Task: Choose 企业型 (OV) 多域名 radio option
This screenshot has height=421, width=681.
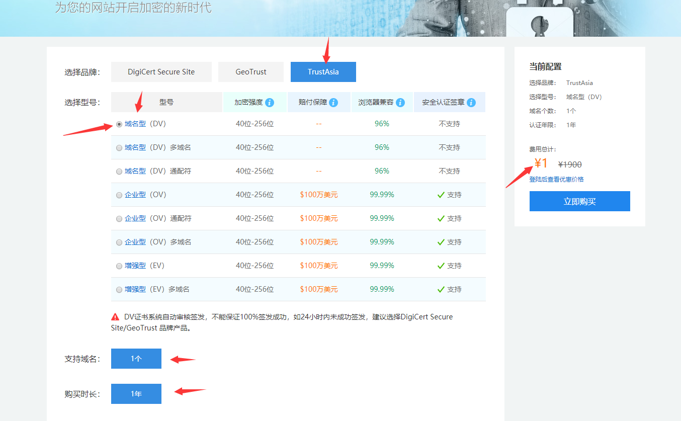Action: click(x=119, y=242)
